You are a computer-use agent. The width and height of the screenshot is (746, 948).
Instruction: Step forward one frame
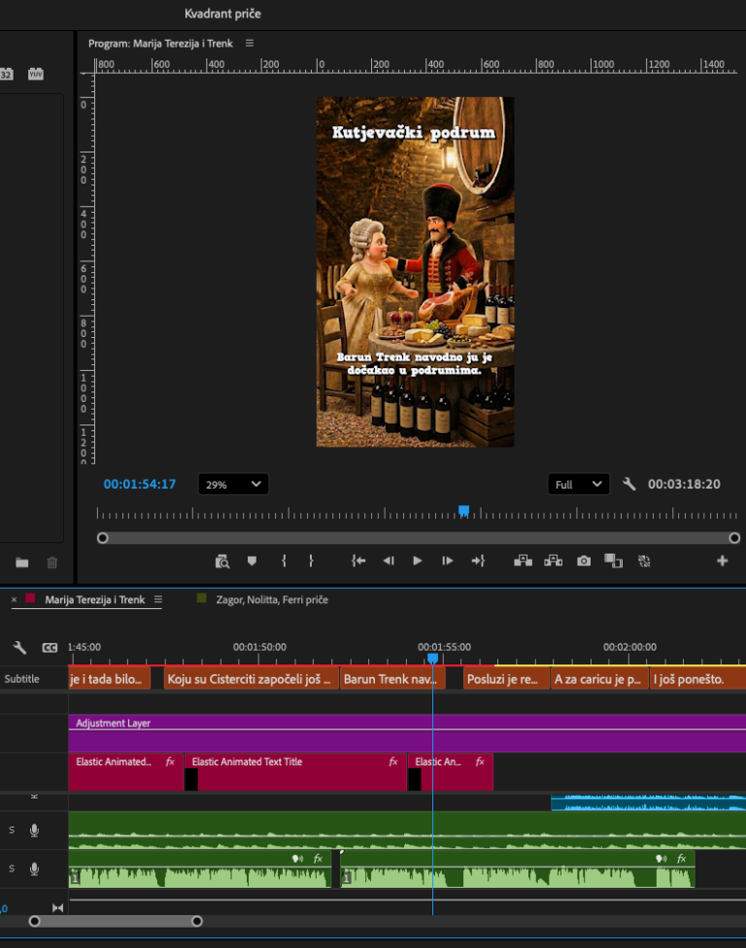(448, 561)
